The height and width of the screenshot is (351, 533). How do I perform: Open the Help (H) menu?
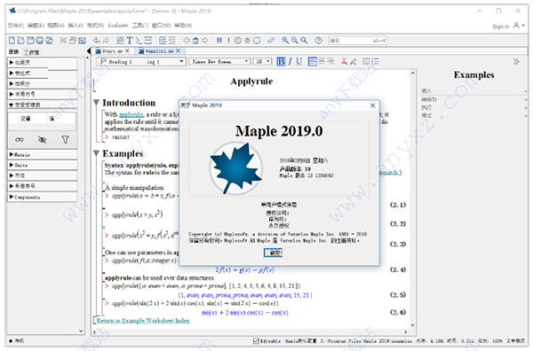point(183,26)
